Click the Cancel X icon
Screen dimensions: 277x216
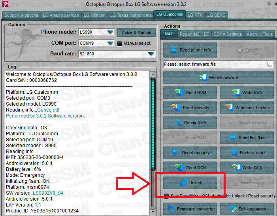pos(239,50)
